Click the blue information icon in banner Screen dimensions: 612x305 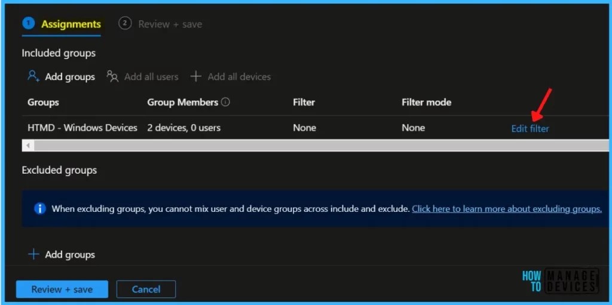click(40, 209)
